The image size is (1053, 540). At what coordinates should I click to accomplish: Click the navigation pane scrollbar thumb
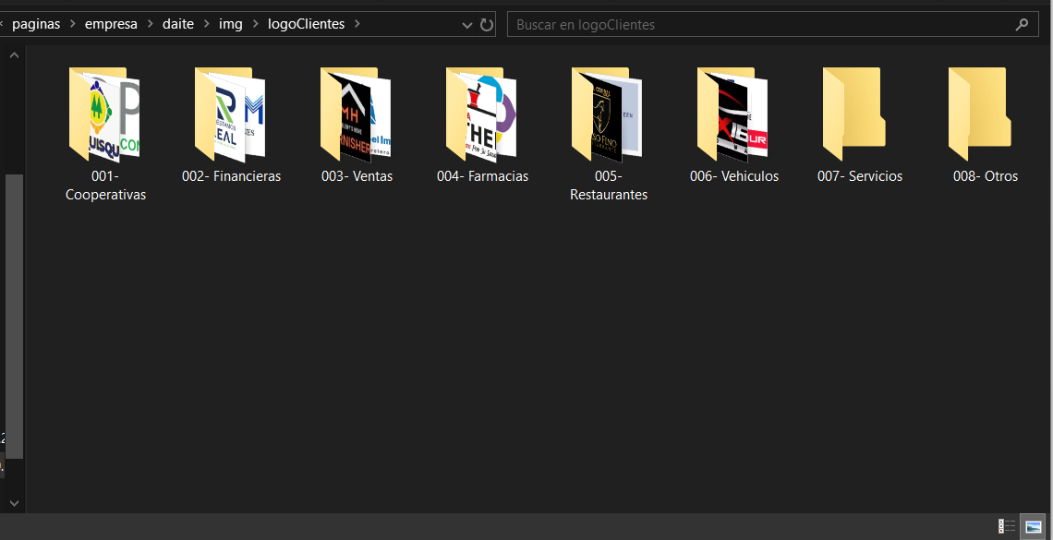tap(14, 316)
